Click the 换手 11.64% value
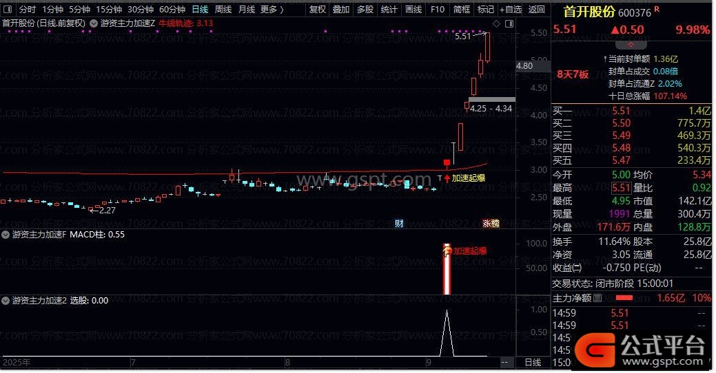The width and height of the screenshot is (716, 373). click(x=614, y=242)
